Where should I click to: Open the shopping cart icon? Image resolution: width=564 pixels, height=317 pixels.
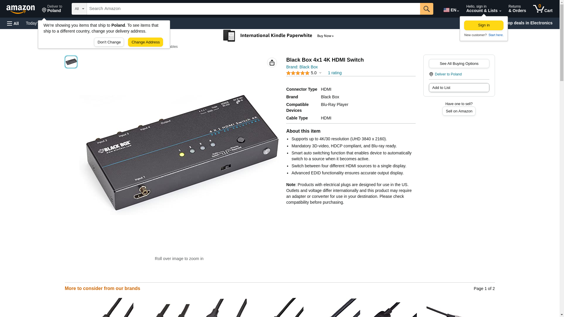543,9
